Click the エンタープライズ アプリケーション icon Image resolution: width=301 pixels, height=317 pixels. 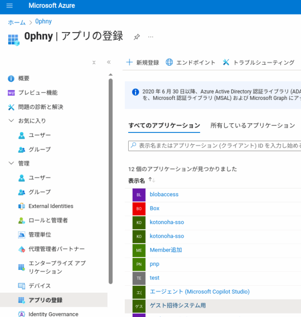21,267
